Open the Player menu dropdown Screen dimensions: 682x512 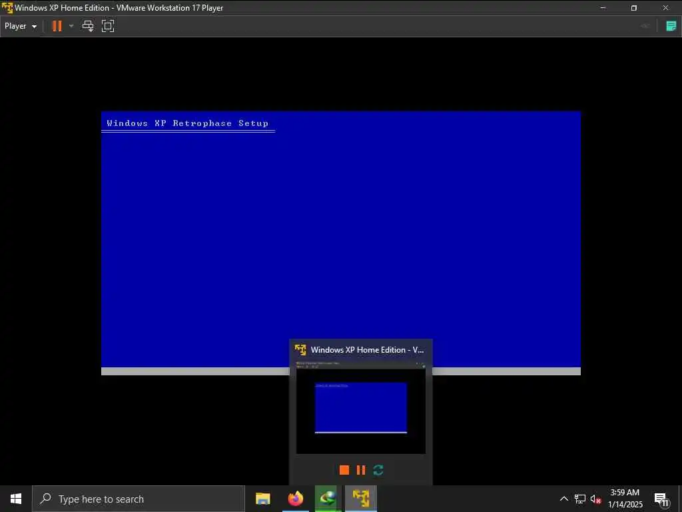tap(20, 26)
